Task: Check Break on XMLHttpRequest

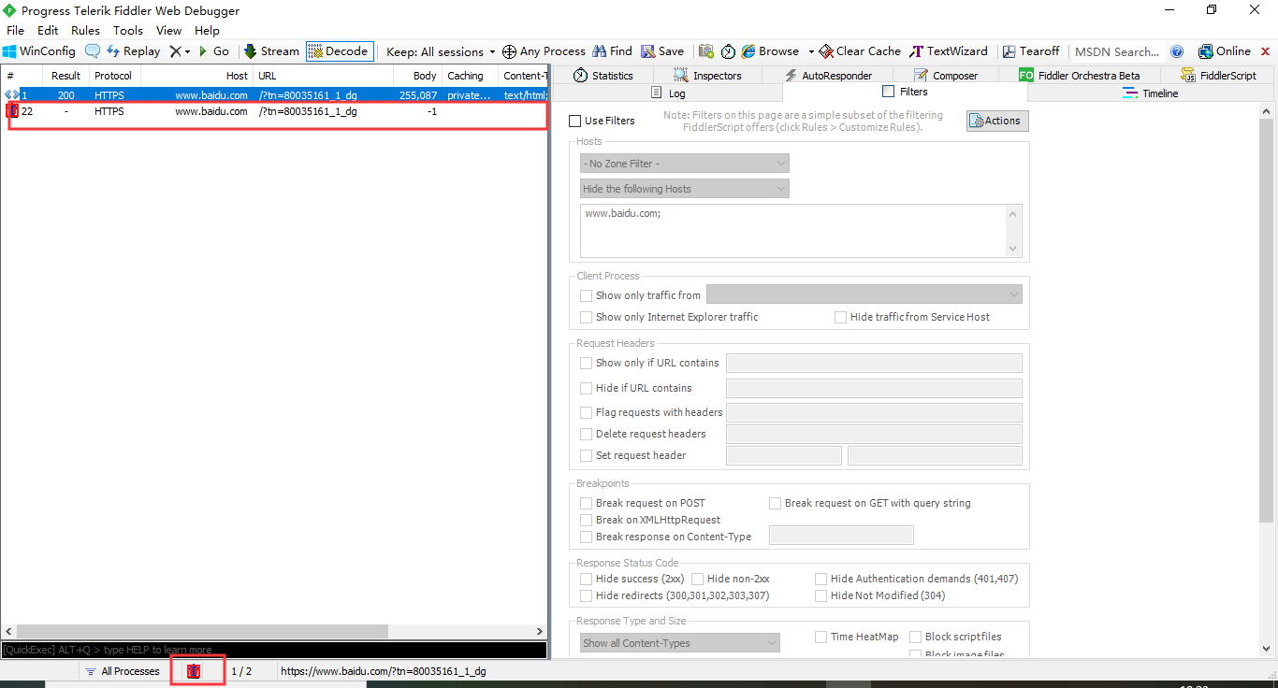Action: [586, 520]
